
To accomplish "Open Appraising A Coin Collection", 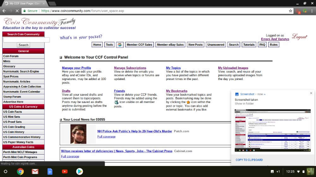I will [23, 87].
